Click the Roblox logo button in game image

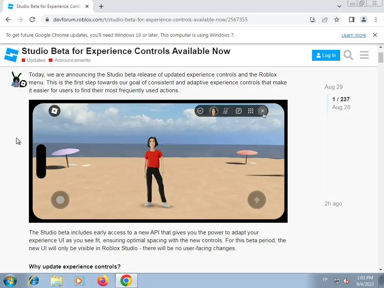pyautogui.click(x=54, y=111)
